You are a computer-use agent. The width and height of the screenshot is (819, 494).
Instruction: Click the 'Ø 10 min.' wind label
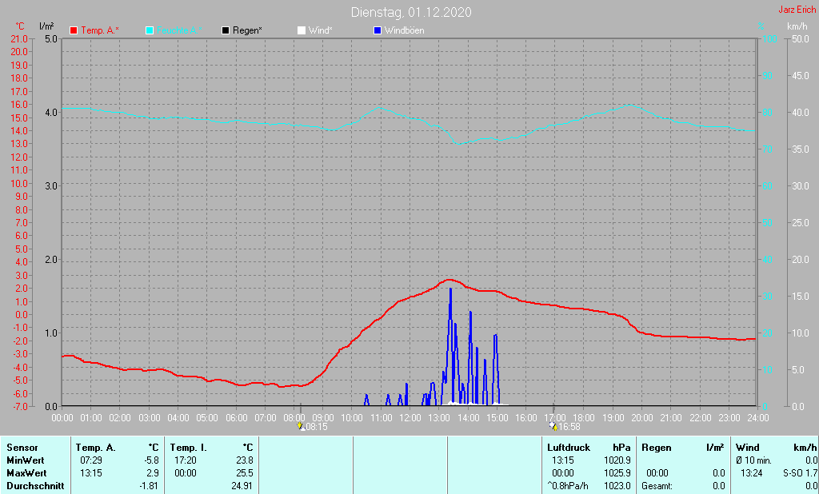point(754,460)
